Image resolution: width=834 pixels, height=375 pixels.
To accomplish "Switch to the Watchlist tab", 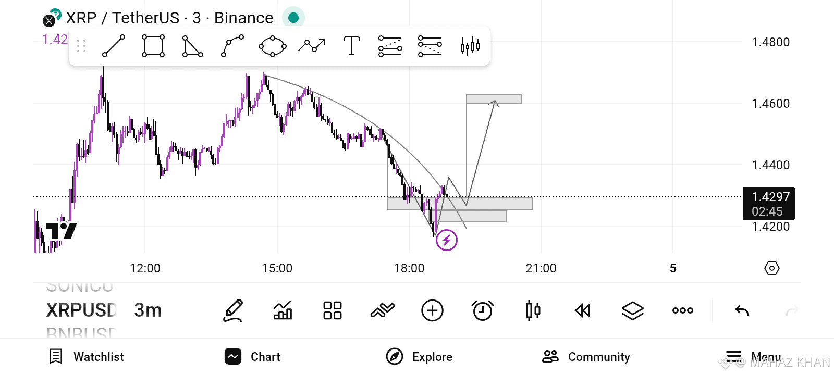I will pos(87,357).
